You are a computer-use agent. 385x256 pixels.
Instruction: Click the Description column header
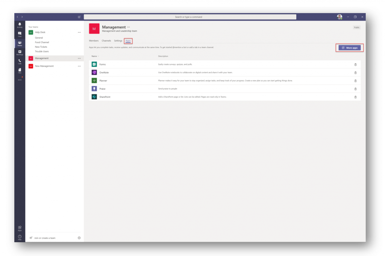163,56
